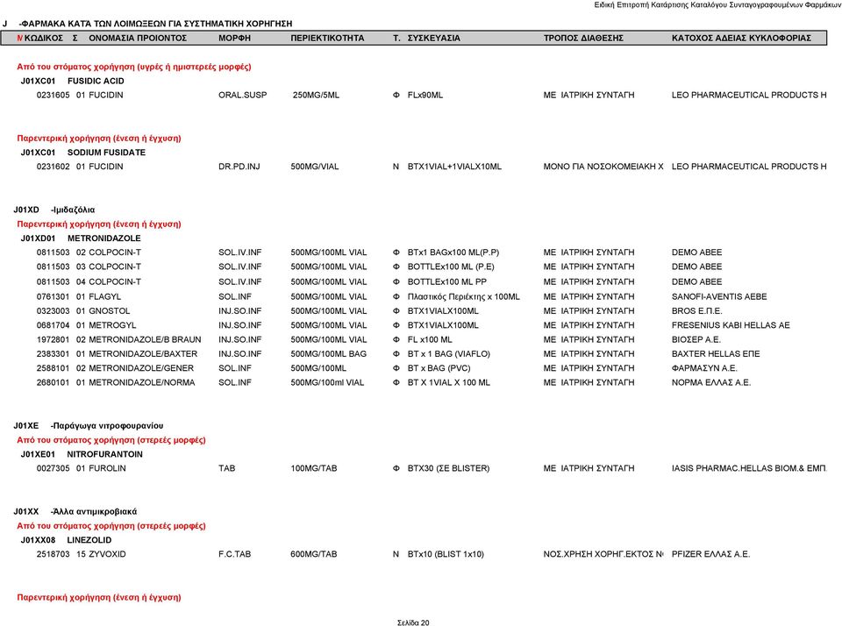Click F.C.TAB form for ZYVOXID
842x626 pixels.
tap(234, 554)
